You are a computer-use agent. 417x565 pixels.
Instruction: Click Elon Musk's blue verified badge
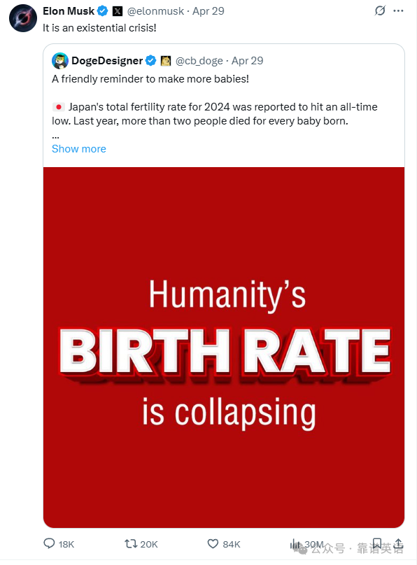tap(103, 11)
